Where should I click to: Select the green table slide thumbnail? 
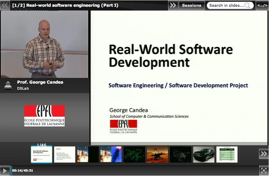[227, 154]
